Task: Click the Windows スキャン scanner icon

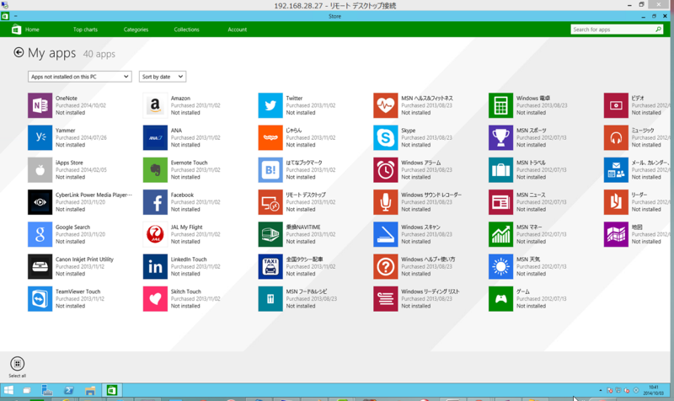Action: point(386,234)
